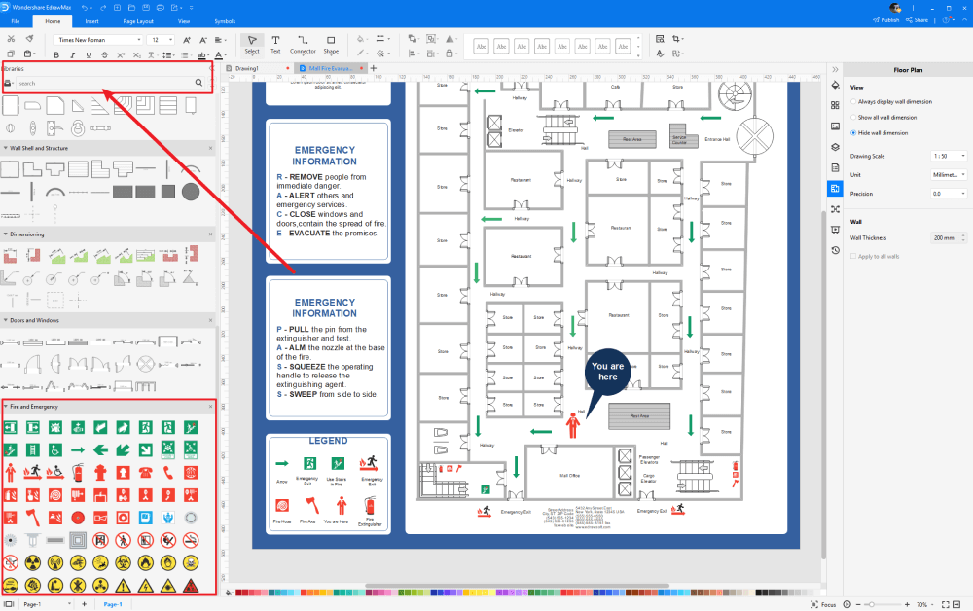973x611 pixels.
Task: Click the vertical scrollbar of the canvas
Action: tap(823, 384)
